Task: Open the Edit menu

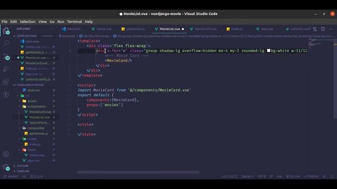Action: (13, 22)
